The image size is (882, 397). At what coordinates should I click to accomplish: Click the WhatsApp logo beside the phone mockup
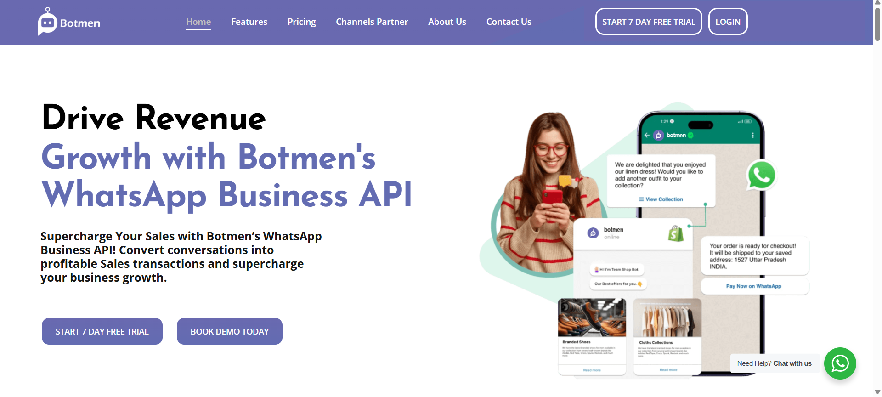tap(761, 175)
